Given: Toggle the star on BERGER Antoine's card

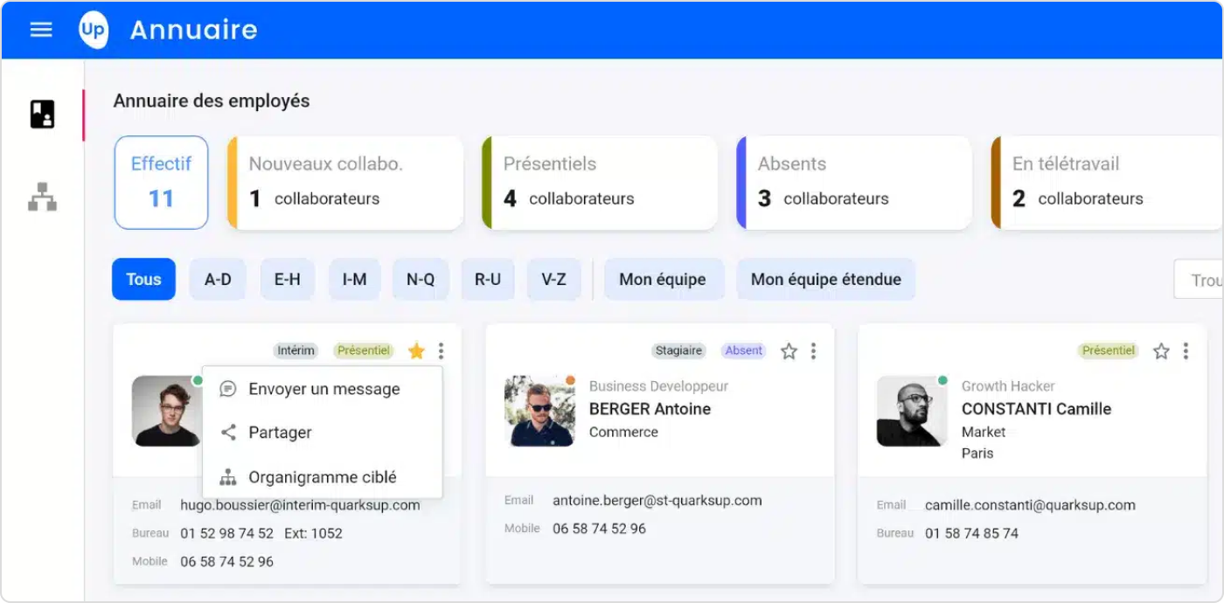Looking at the screenshot, I should coord(789,350).
